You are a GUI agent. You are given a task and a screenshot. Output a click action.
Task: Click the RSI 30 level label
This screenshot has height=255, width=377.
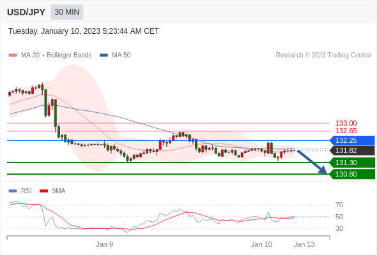point(339,228)
